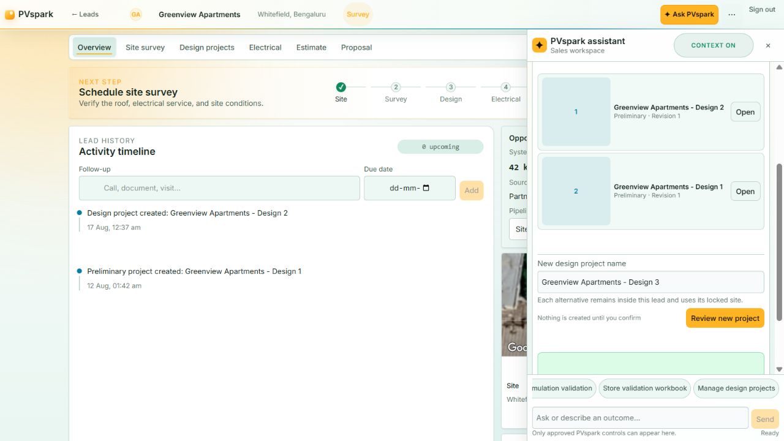Click the assistant panel scroll up arrow
The height and width of the screenshot is (441, 784).
(779, 67)
